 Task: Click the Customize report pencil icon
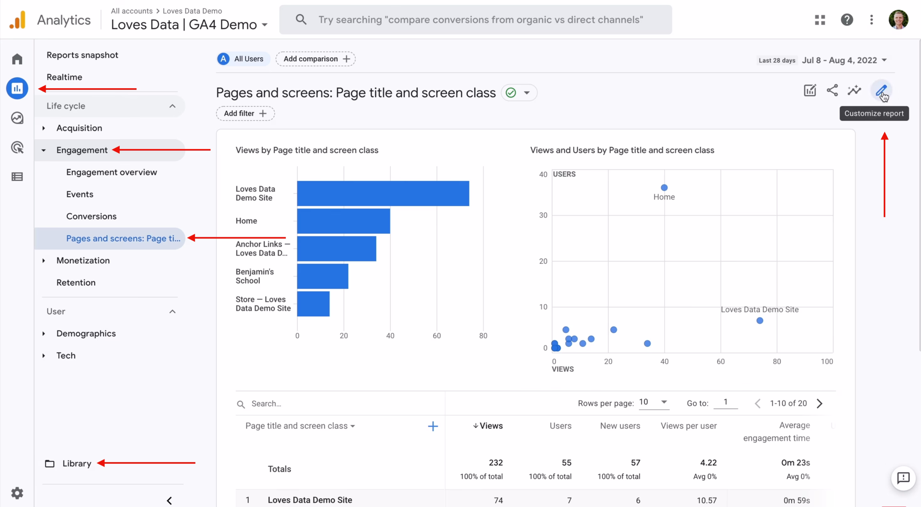pyautogui.click(x=881, y=90)
